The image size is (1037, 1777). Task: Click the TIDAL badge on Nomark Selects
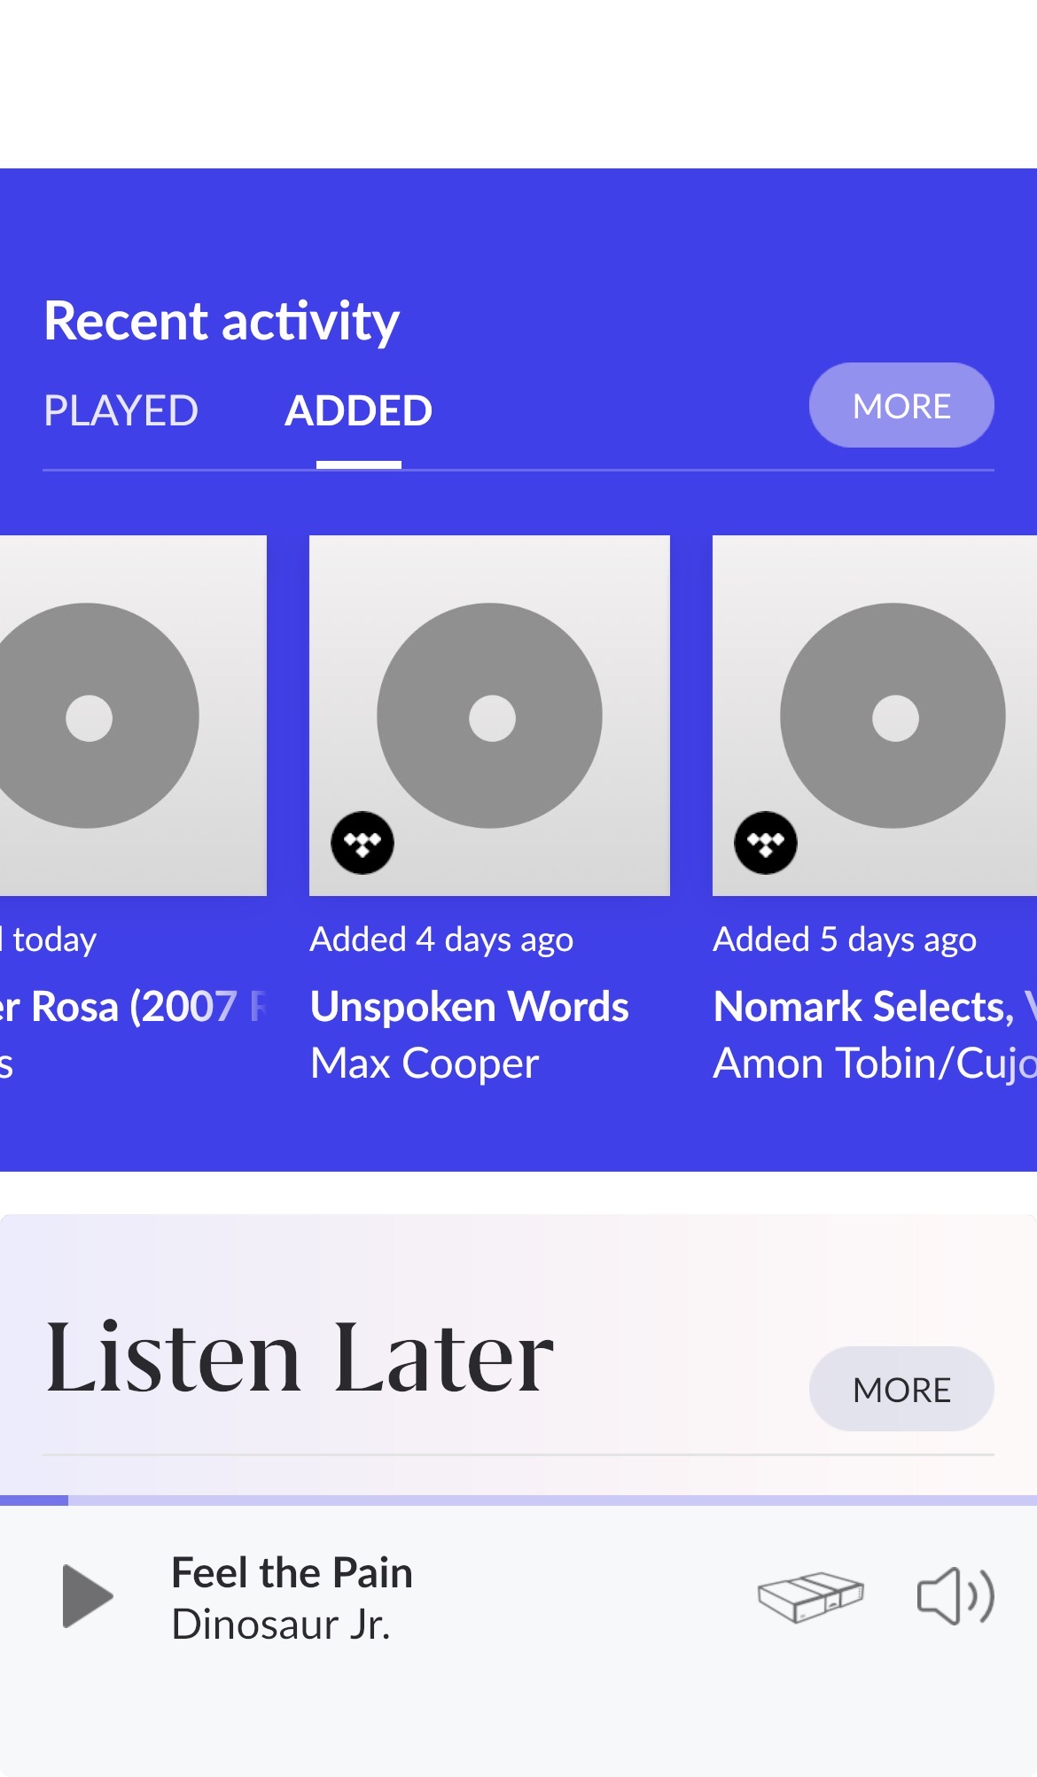766,843
